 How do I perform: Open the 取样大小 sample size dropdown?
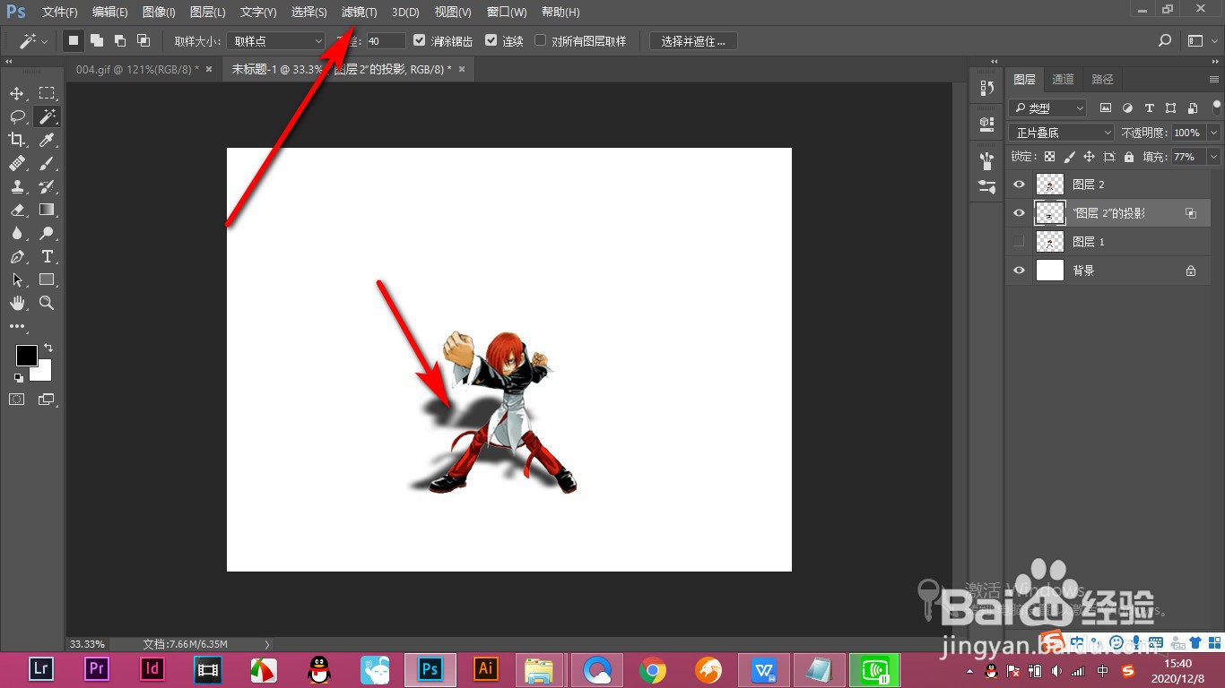[276, 41]
